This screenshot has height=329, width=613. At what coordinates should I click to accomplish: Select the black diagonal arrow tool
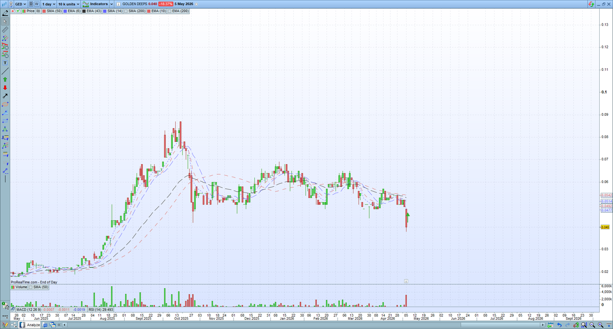coord(5,96)
